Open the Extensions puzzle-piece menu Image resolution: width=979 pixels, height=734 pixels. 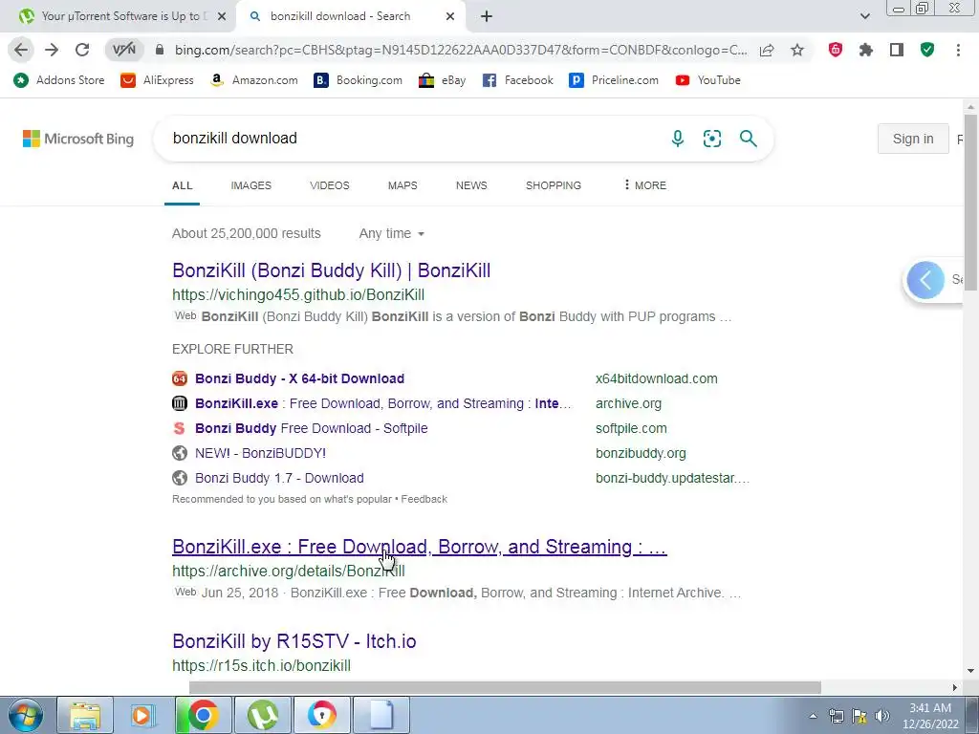pyautogui.click(x=866, y=50)
